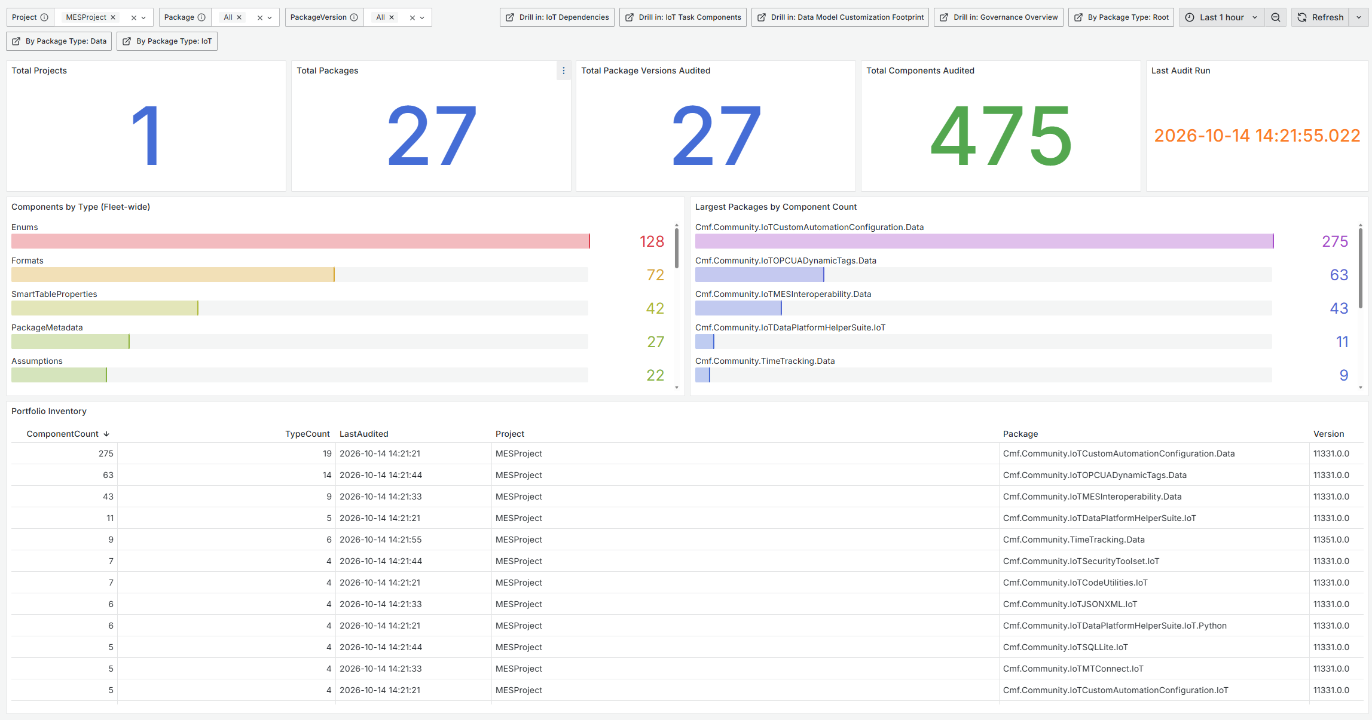
Task: Open the Total Packages panel menu
Action: tap(564, 71)
